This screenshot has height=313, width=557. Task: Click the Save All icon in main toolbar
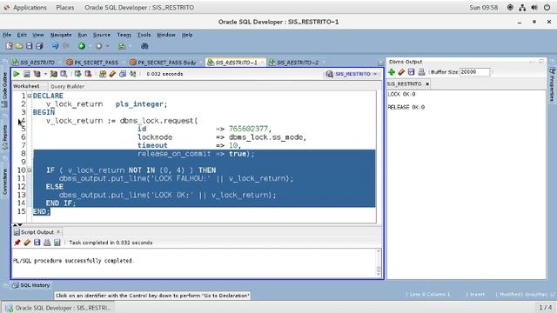[x=39, y=46]
